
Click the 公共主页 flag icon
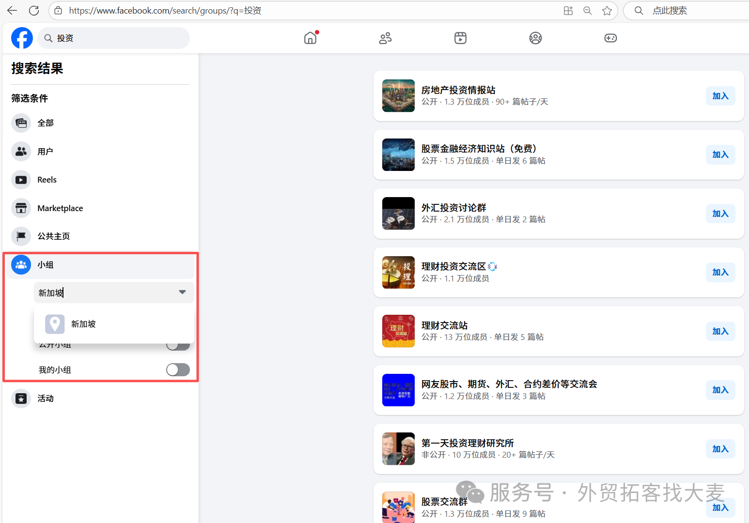click(x=21, y=236)
